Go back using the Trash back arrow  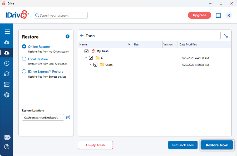[x=82, y=36]
